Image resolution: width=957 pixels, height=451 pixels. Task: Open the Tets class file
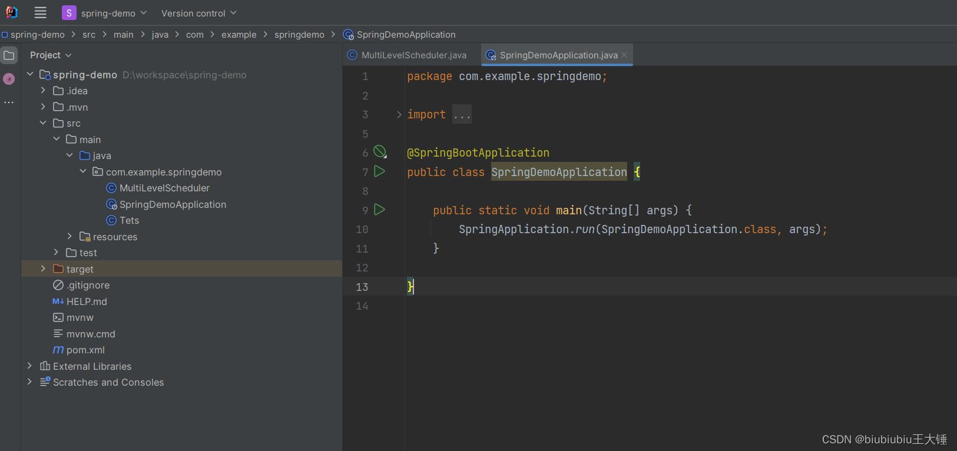pyautogui.click(x=129, y=220)
